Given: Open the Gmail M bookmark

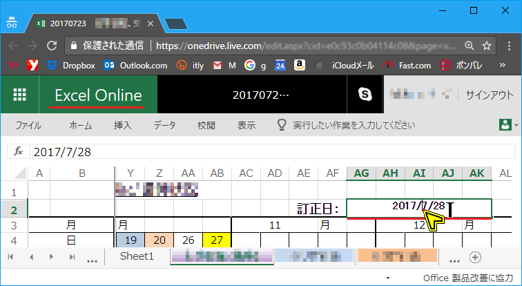Looking at the screenshot, I should pos(224,66).
